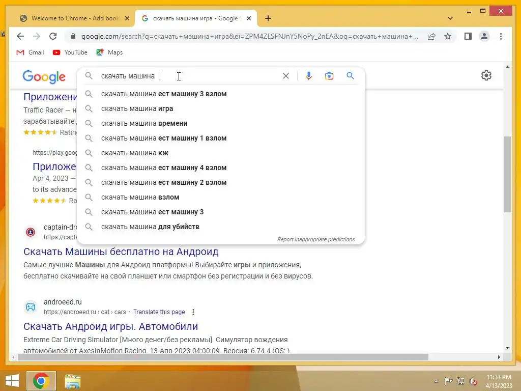Choose suggestion скачать машина времени
Image resolution: width=521 pixels, height=391 pixels.
(221, 123)
